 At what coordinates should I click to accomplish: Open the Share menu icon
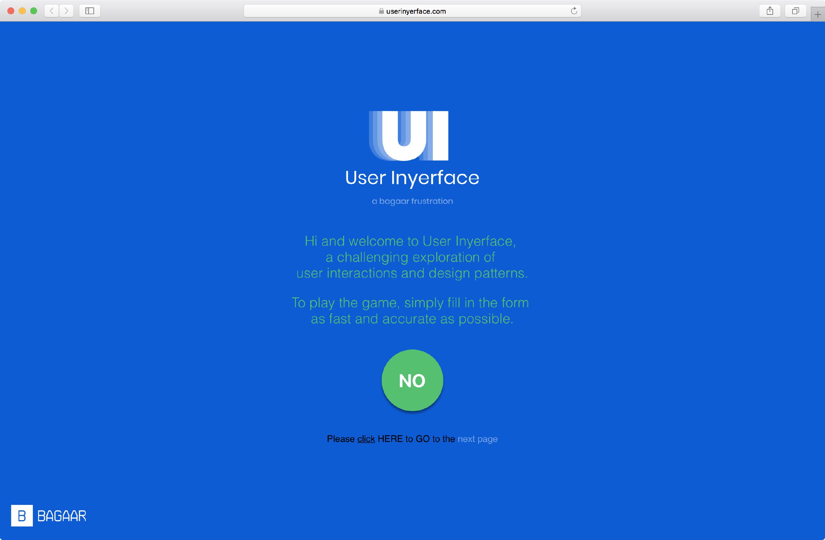coord(770,11)
